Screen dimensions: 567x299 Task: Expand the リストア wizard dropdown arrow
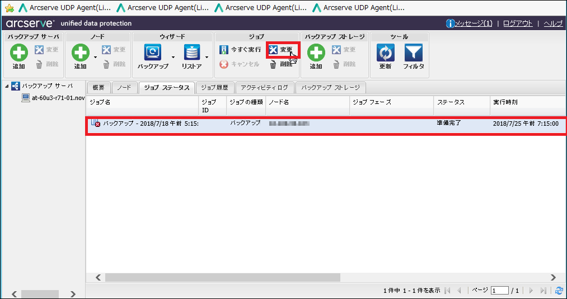(207, 57)
